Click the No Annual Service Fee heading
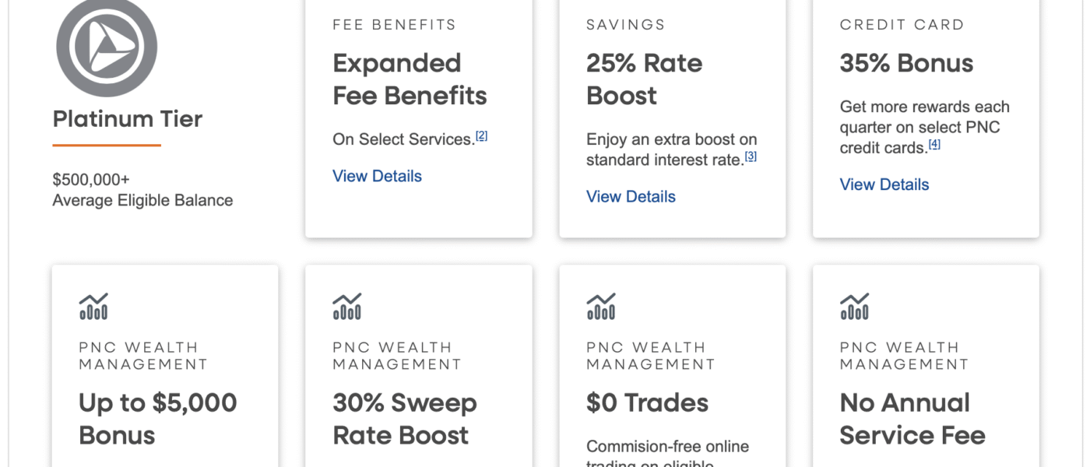The width and height of the screenshot is (1090, 467). tap(912, 419)
